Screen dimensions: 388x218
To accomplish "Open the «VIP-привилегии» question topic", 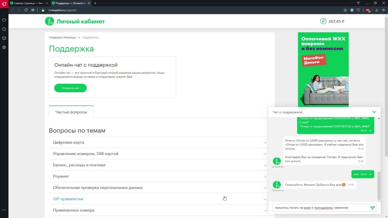I will tap(68, 199).
